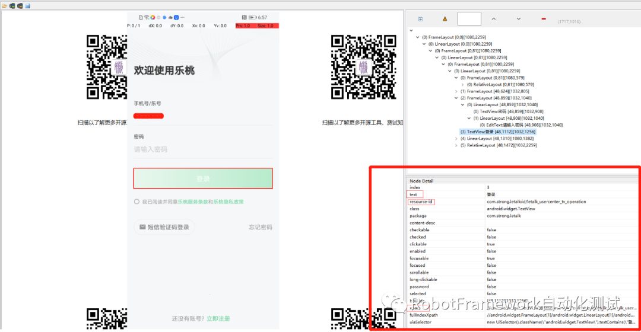Click the class value android.widget.TextView

[x=510, y=209]
